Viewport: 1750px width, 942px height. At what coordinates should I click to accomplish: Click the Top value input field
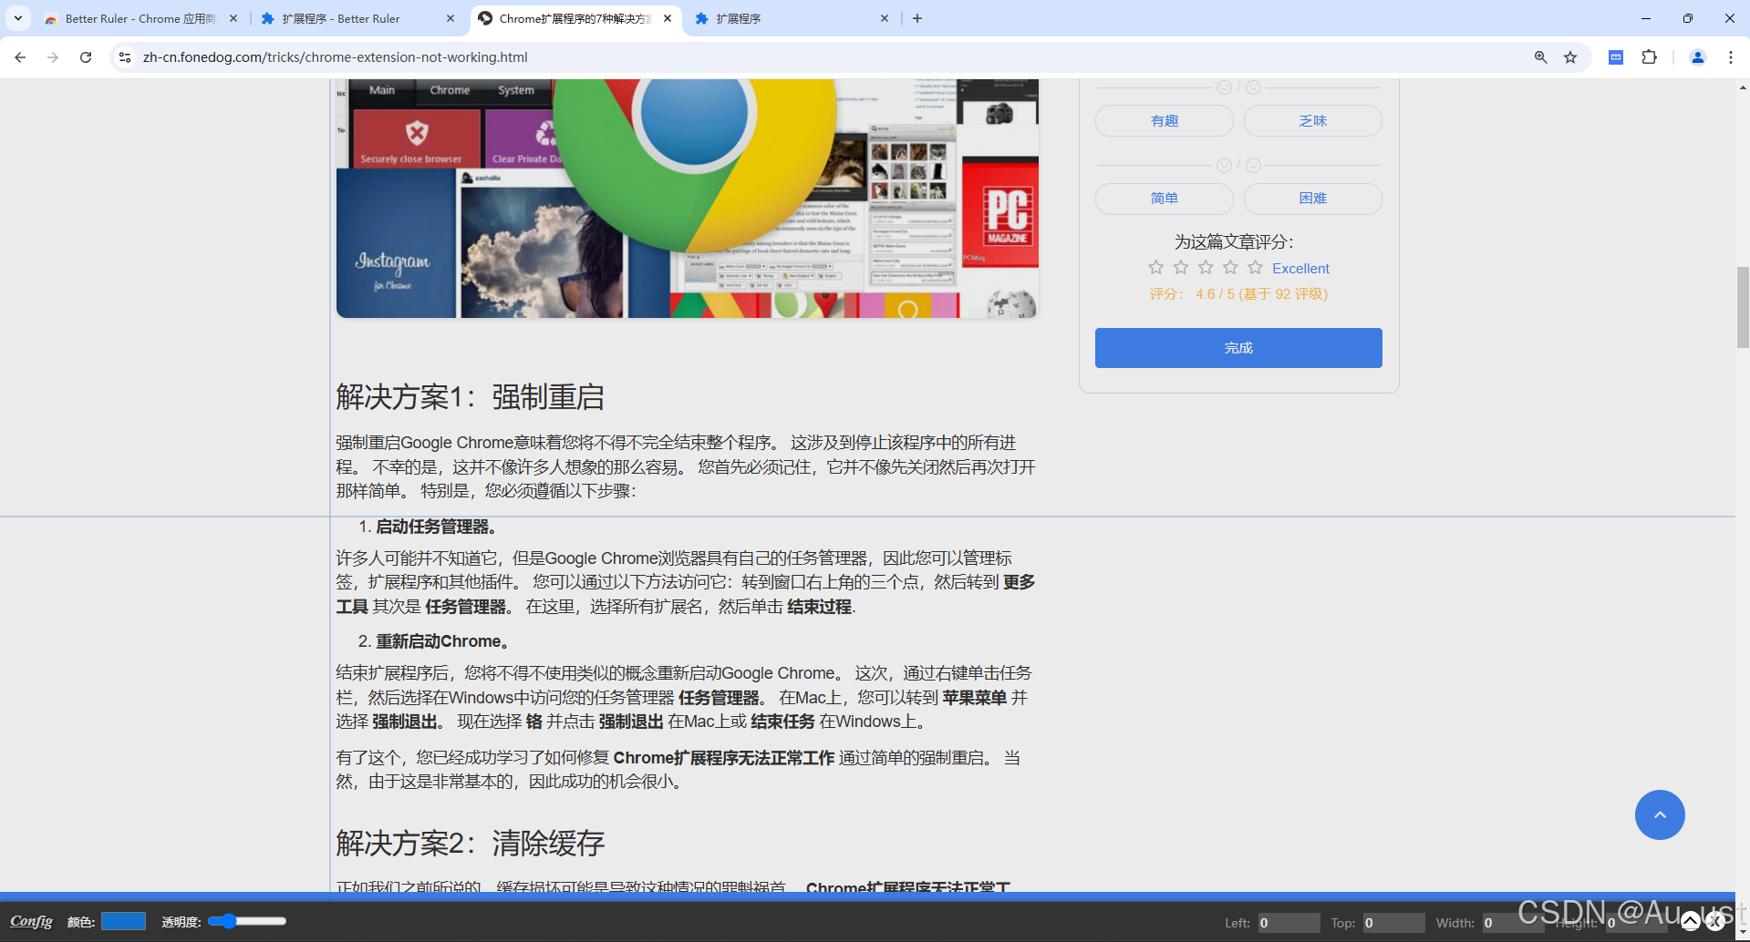(1393, 923)
